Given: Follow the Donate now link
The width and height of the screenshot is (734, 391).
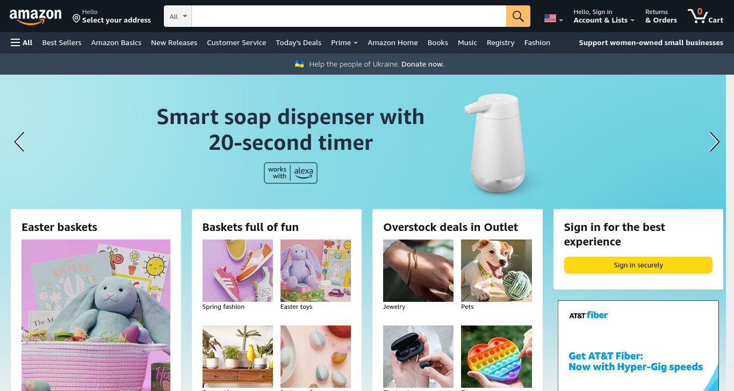Looking at the screenshot, I should coord(422,64).
